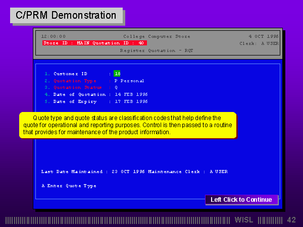Screen dimensions: 303x227
Task: Click the Last Date Maintained line
Action: pyautogui.click(x=134, y=172)
